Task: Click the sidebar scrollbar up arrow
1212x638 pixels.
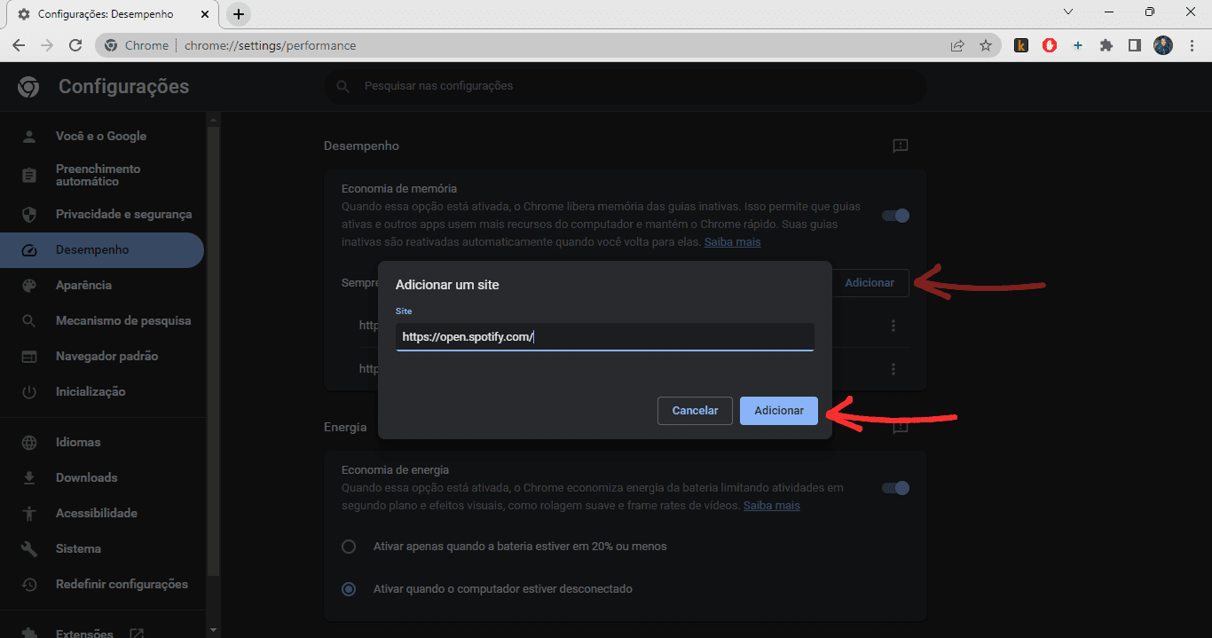Action: point(213,119)
